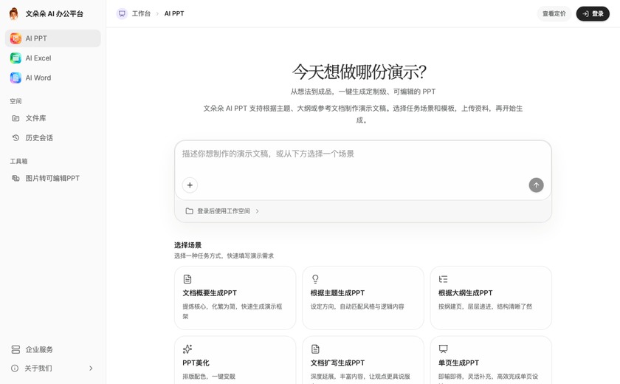The height and width of the screenshot is (384, 620).
Task: Click 登录后使用工作空间 link
Action: 224,211
